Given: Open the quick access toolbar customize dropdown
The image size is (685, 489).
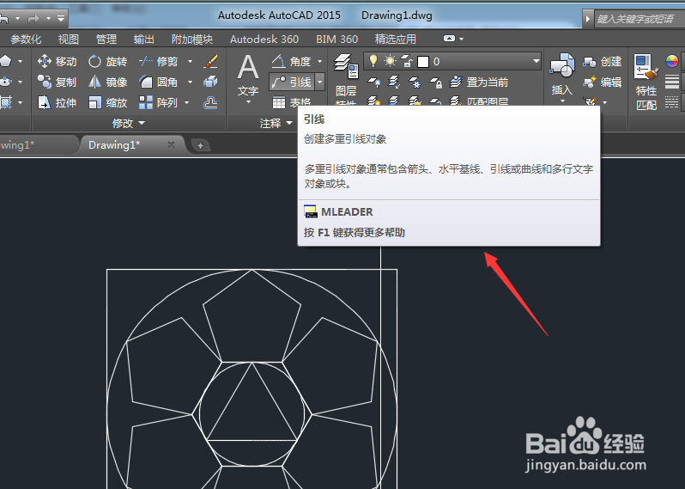Looking at the screenshot, I should [61, 18].
